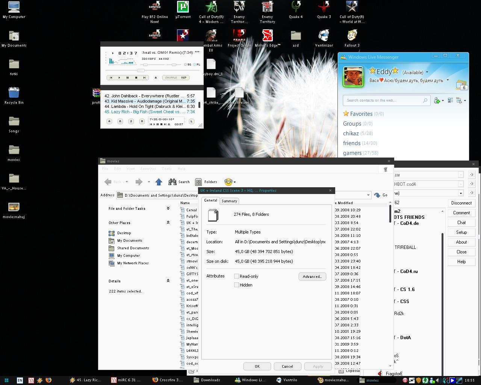Open Views dropdown in Explorer toolbar
Viewport: 481px width, 385px height.
click(x=230, y=182)
